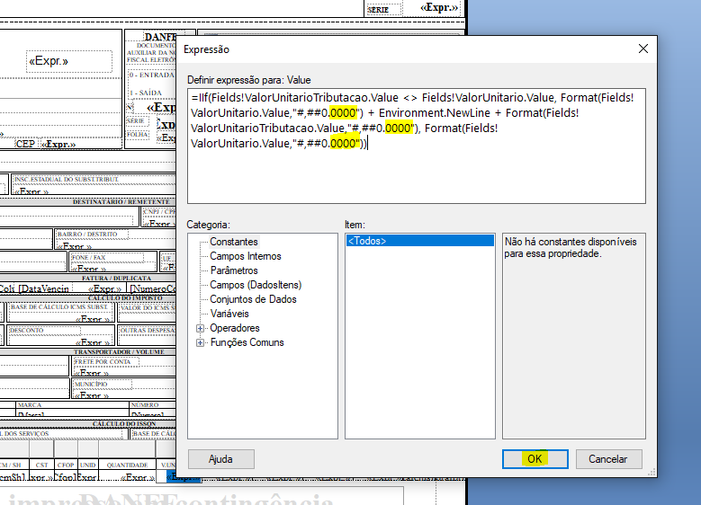
Task: Open Ajuda help button
Action: point(220,458)
